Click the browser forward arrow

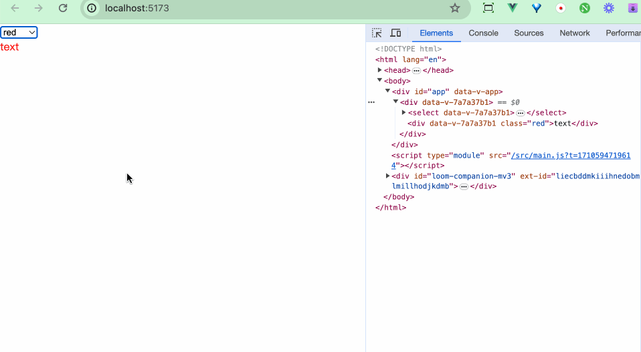pyautogui.click(x=39, y=8)
